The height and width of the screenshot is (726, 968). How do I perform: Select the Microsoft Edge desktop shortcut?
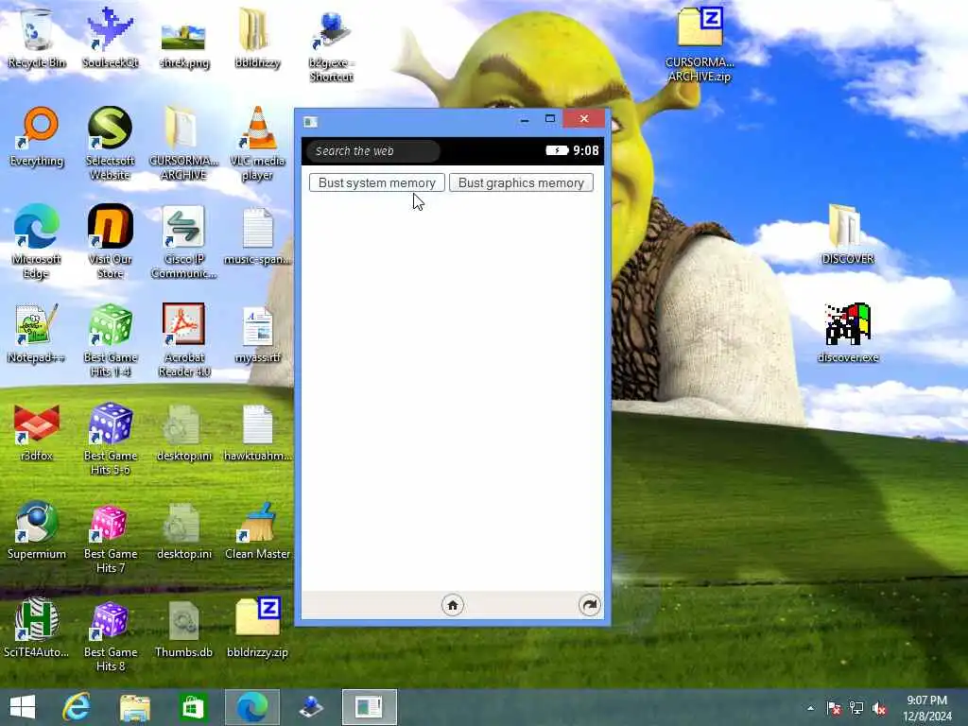coord(37,241)
